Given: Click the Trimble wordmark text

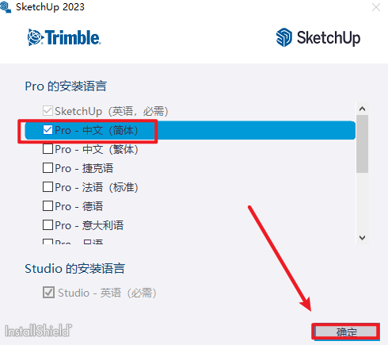Looking at the screenshot, I should [73, 37].
